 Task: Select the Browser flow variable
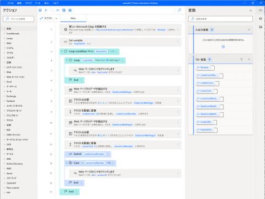click(x=205, y=67)
